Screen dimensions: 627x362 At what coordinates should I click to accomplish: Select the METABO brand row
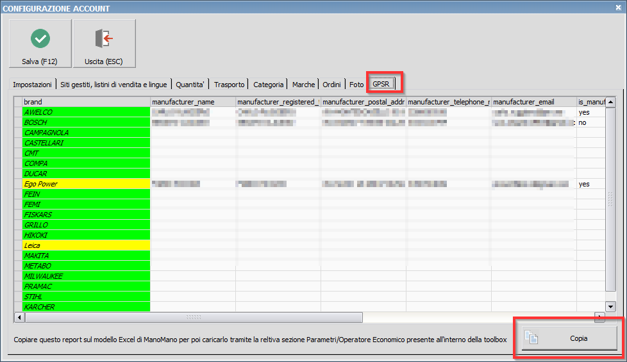pyautogui.click(x=87, y=266)
